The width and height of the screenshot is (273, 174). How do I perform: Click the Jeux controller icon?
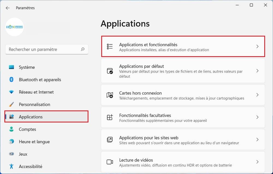(x=11, y=154)
